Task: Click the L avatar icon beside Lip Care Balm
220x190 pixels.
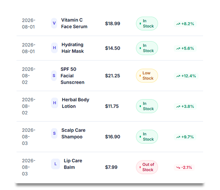Action: click(x=55, y=164)
